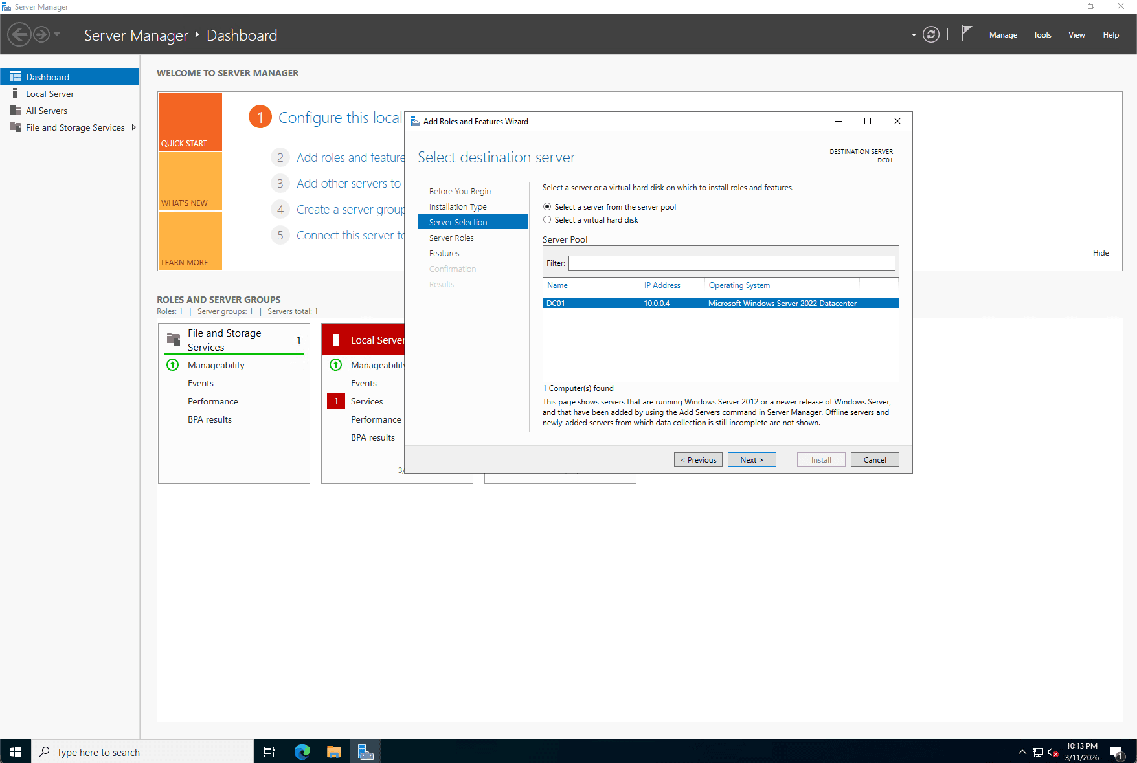This screenshot has width=1137, height=763.
Task: Open Services in the Local Server tile
Action: 367,401
